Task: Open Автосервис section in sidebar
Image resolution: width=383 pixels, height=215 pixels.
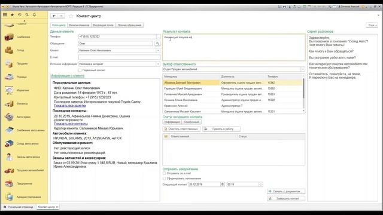Action: 23,117
